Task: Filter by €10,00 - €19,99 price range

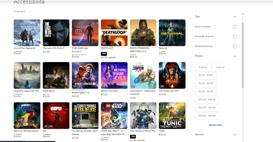Action: tap(207, 100)
